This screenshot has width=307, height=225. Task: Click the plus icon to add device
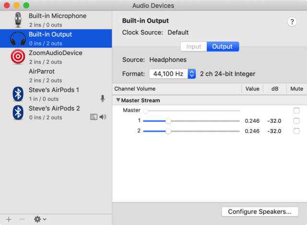[x=8, y=219]
